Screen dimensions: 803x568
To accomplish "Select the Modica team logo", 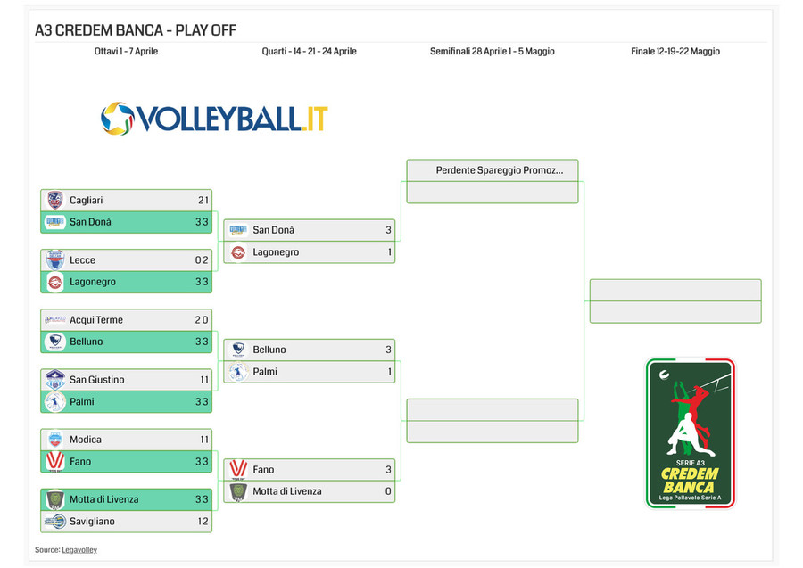I will 54,440.
